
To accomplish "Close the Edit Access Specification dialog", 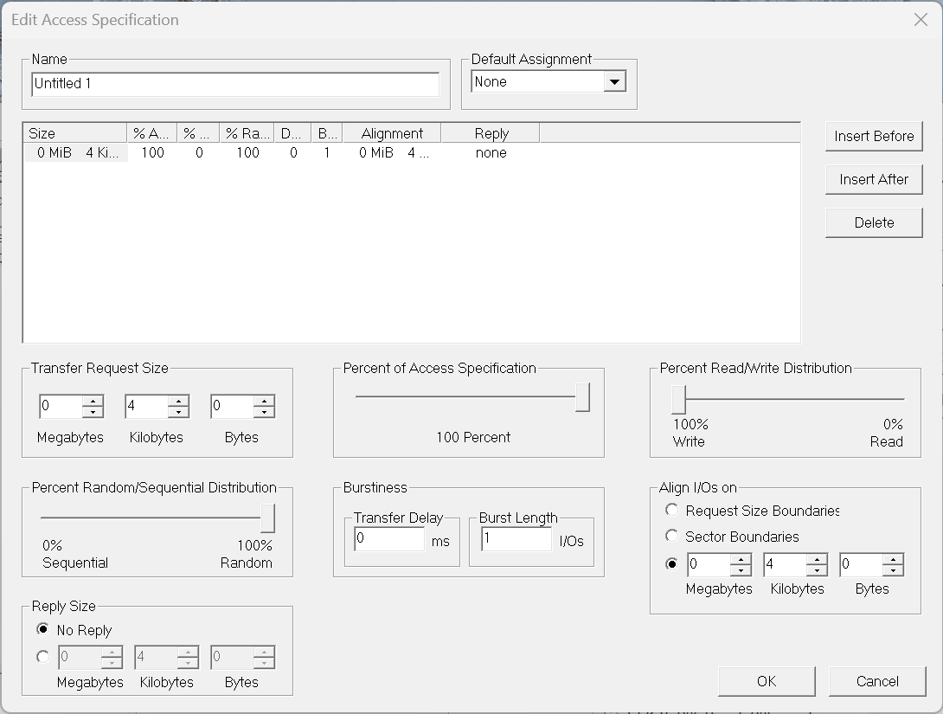I will [x=921, y=20].
